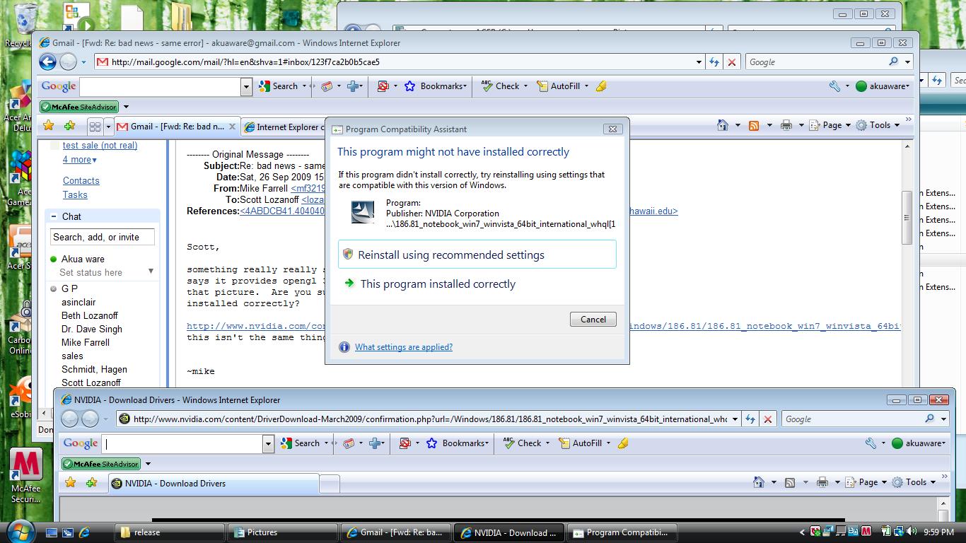Viewport: 966px width, 543px height.
Task: Click the Show Desktop quick launch icon
Action: pos(52,532)
